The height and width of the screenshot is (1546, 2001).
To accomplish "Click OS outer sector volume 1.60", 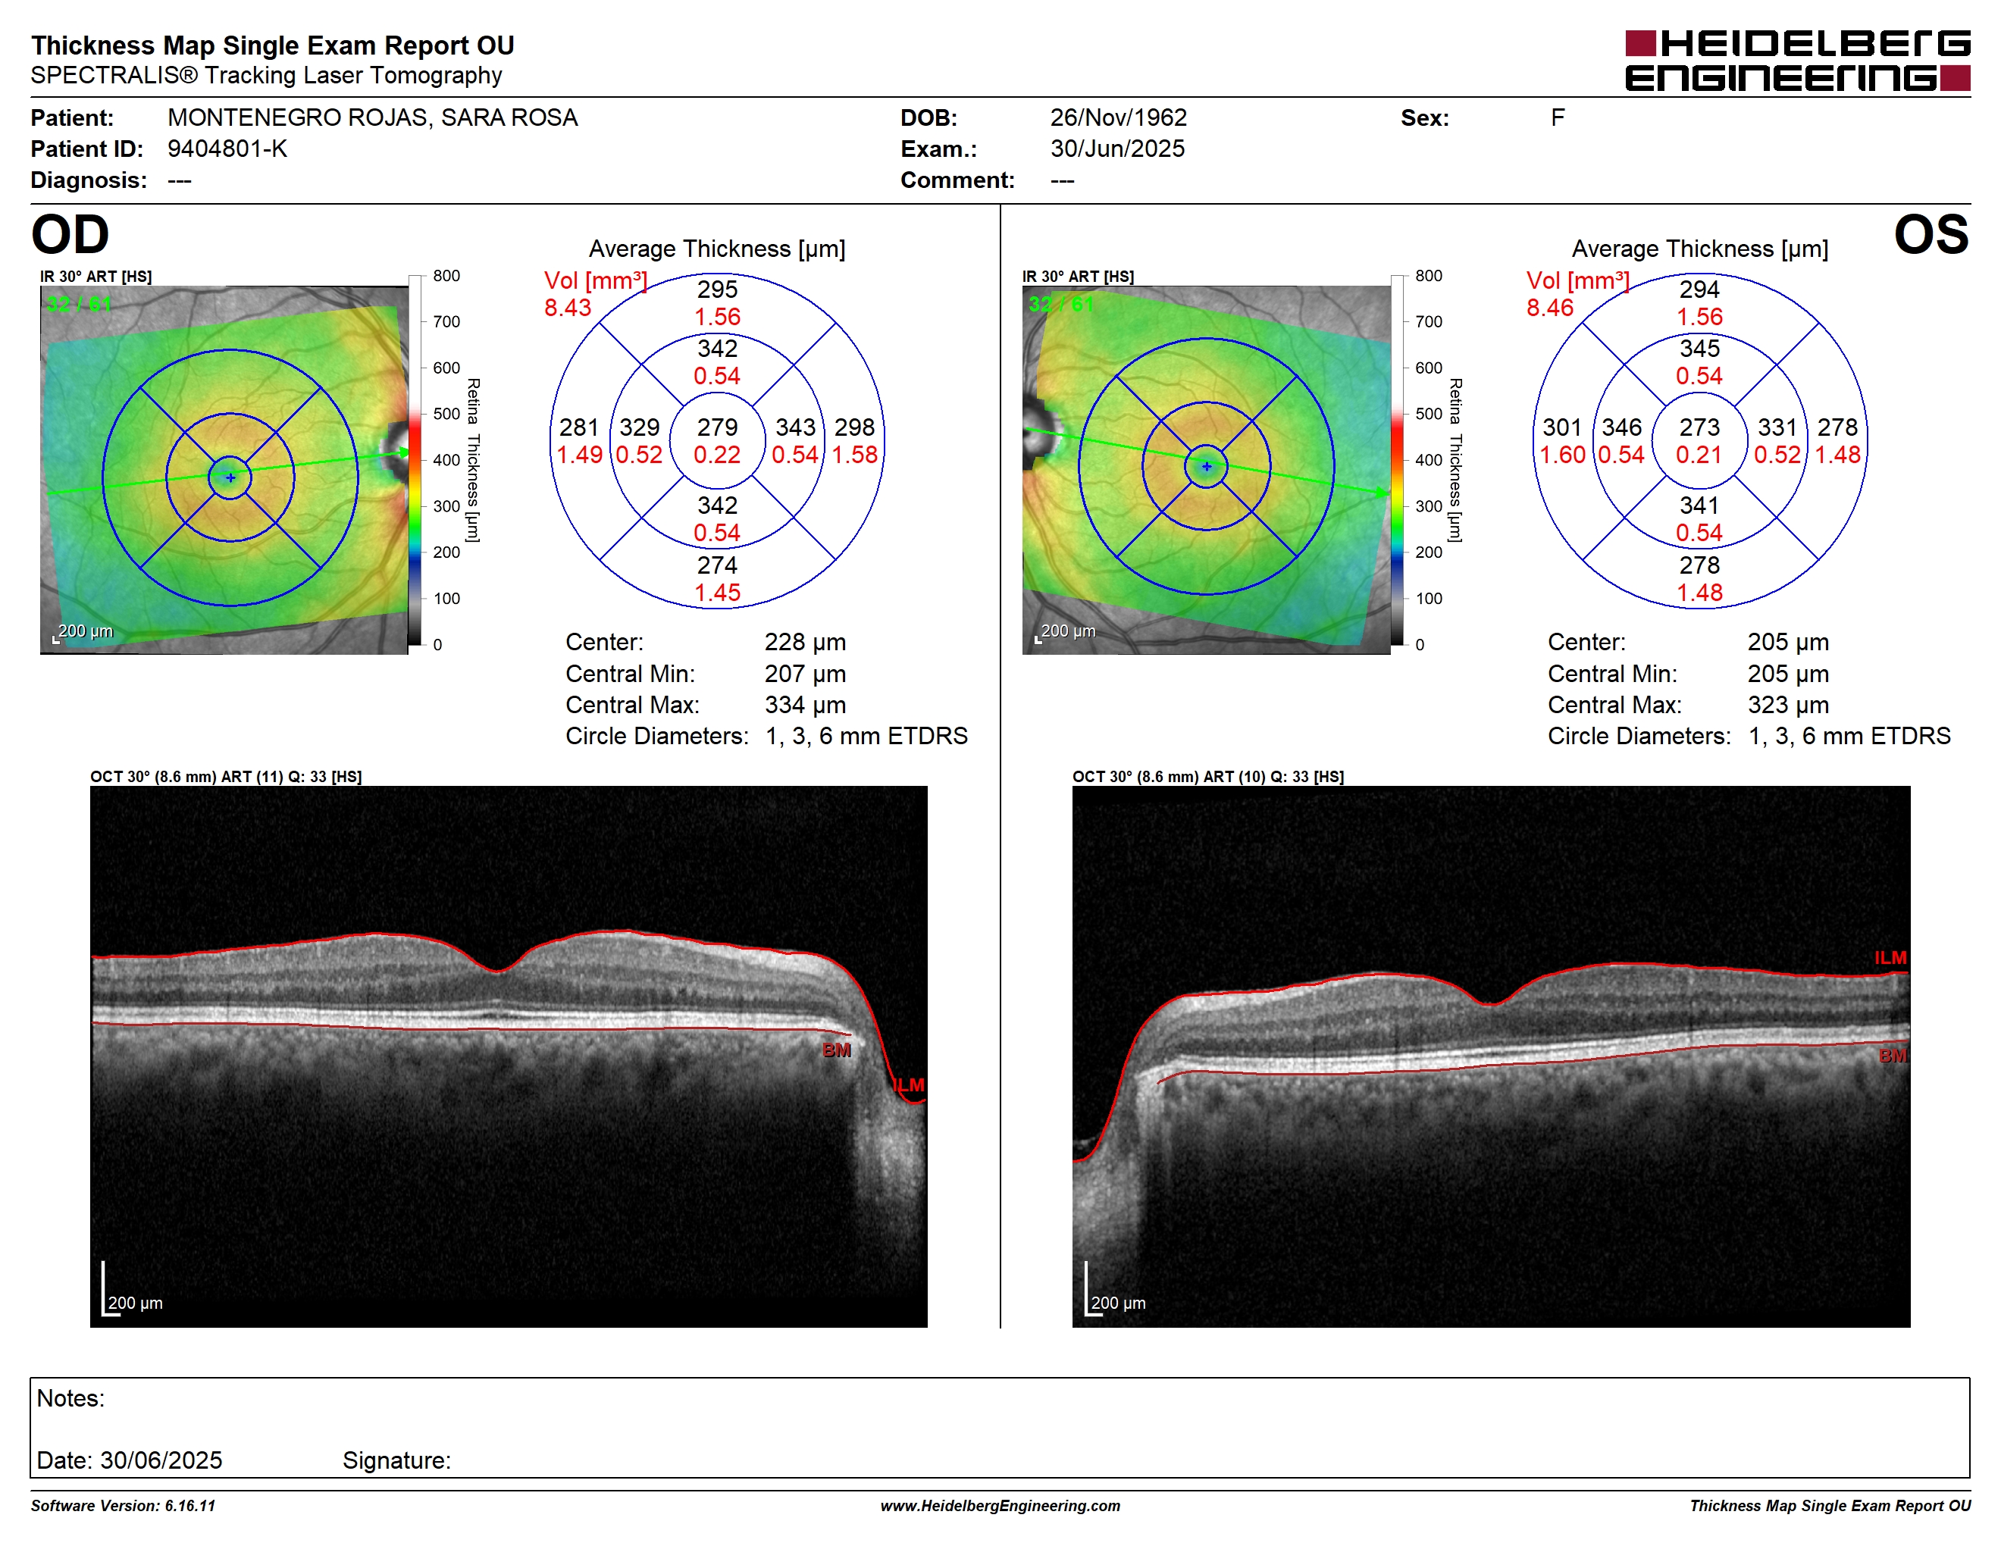I will 1562,455.
